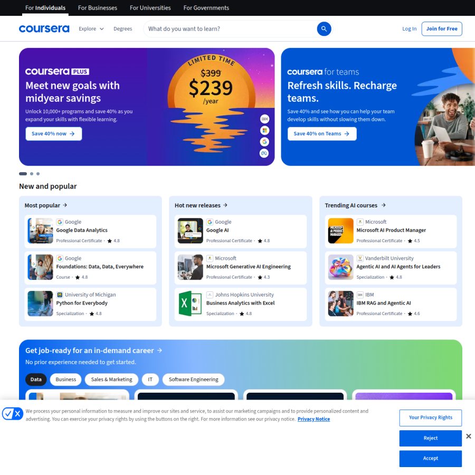
Task: Click the arrow next to Trending AI courses
Action: pyautogui.click(x=384, y=205)
